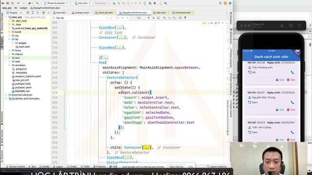Click Hide in the screen sharing banner
The width and height of the screenshot is (312, 175).
click(191, 166)
